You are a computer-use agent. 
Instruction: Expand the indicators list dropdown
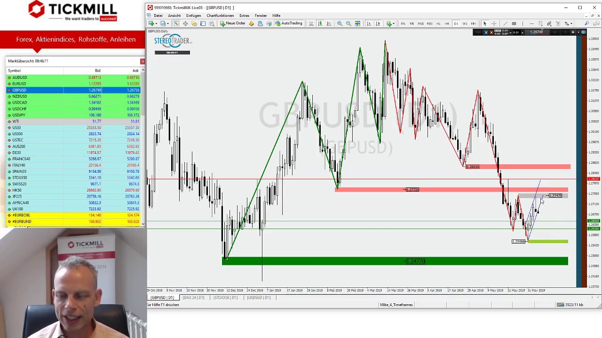tap(394, 23)
